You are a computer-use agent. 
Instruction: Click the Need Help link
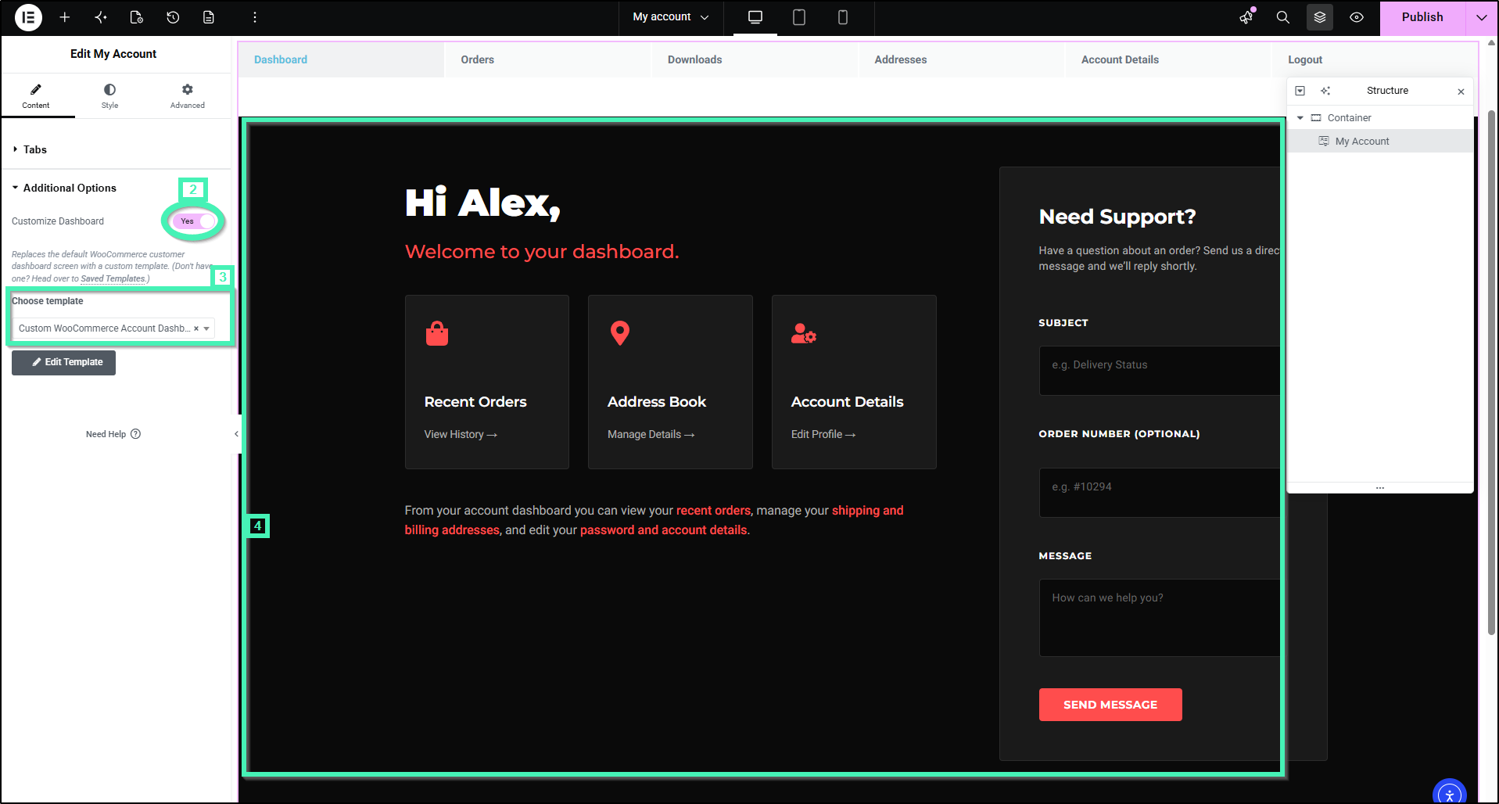(113, 434)
